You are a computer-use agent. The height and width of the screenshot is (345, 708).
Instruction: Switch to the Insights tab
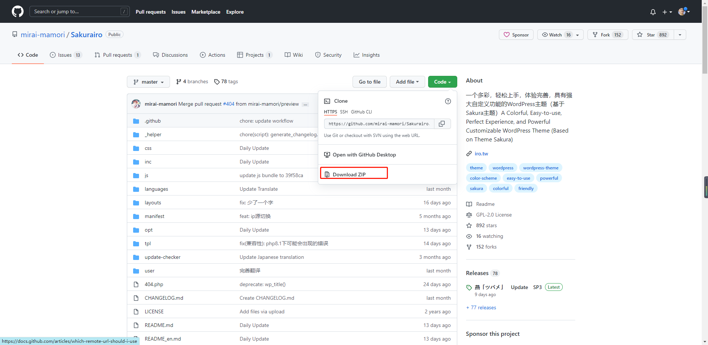tap(367, 55)
